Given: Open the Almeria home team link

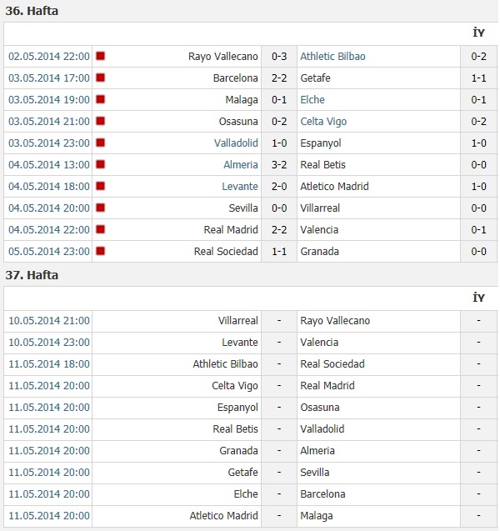Looking at the screenshot, I should point(241,165).
